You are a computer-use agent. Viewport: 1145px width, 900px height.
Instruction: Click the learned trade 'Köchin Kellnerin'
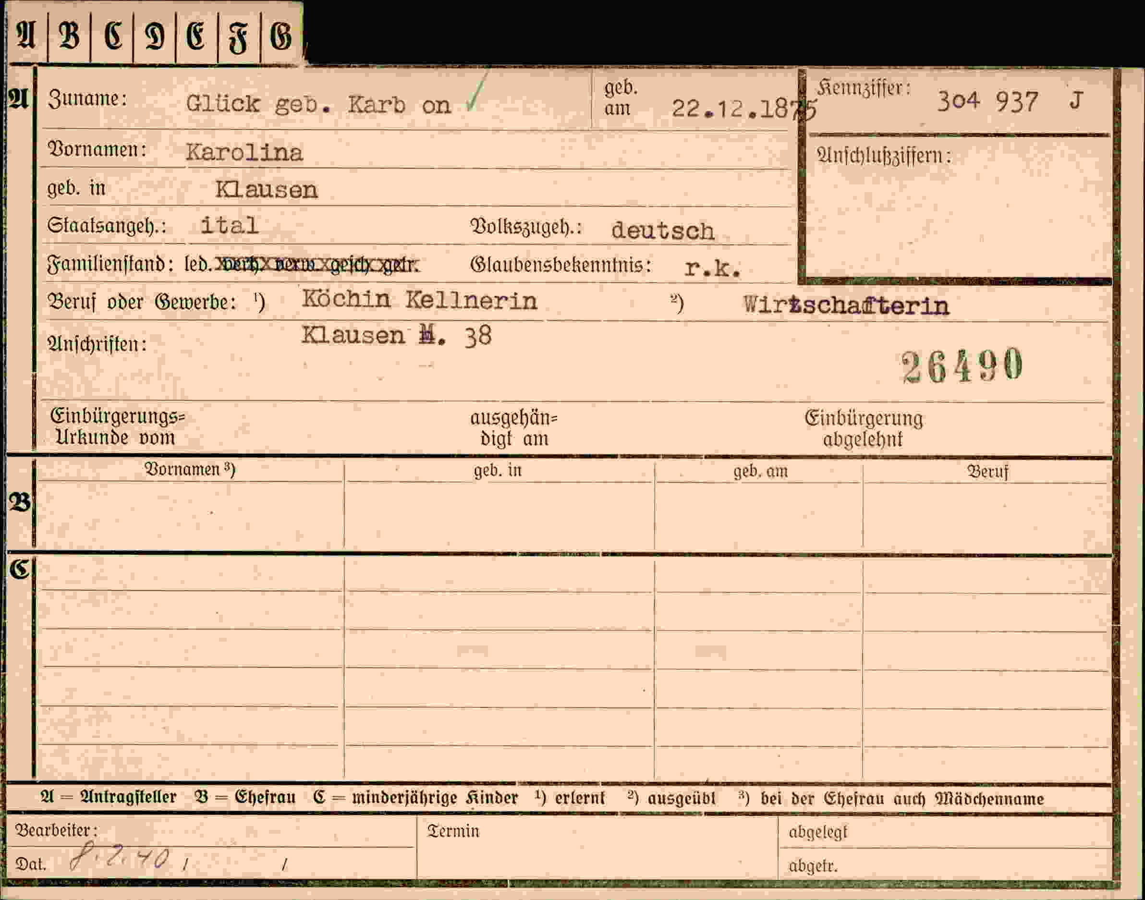click(x=419, y=300)
